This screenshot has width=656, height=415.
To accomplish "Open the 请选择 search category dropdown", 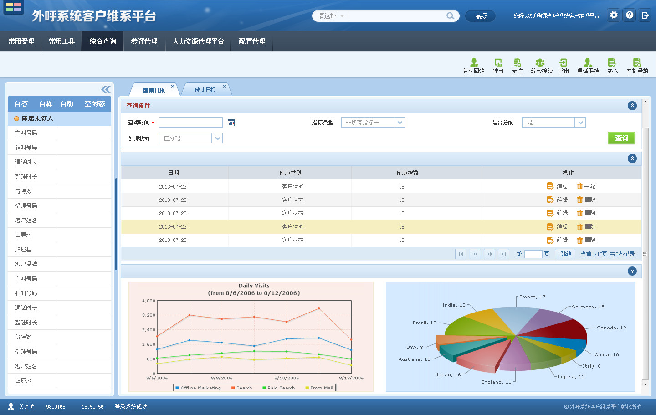I will click(x=331, y=16).
